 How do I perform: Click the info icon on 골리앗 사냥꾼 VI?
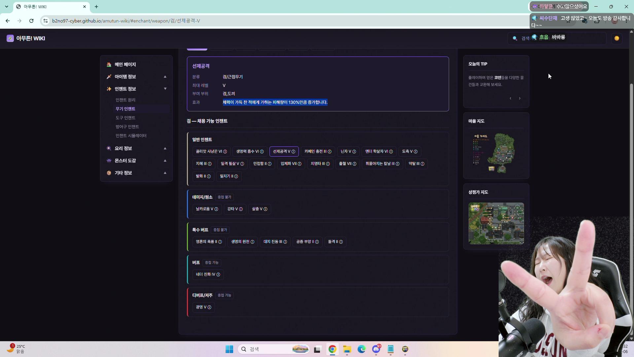(x=225, y=152)
